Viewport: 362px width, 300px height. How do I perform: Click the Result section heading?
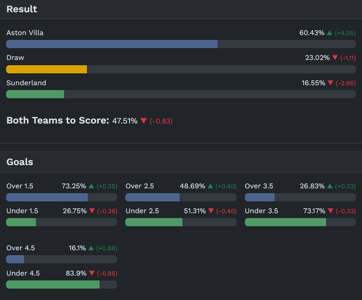pos(22,9)
